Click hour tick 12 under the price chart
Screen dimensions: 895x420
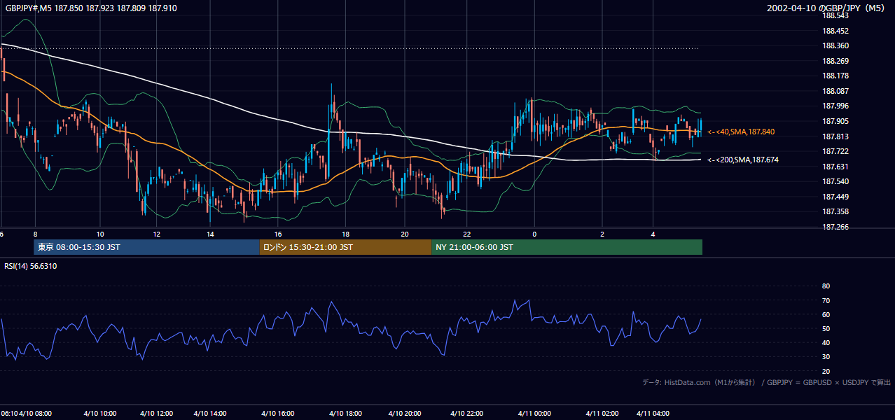click(x=156, y=234)
